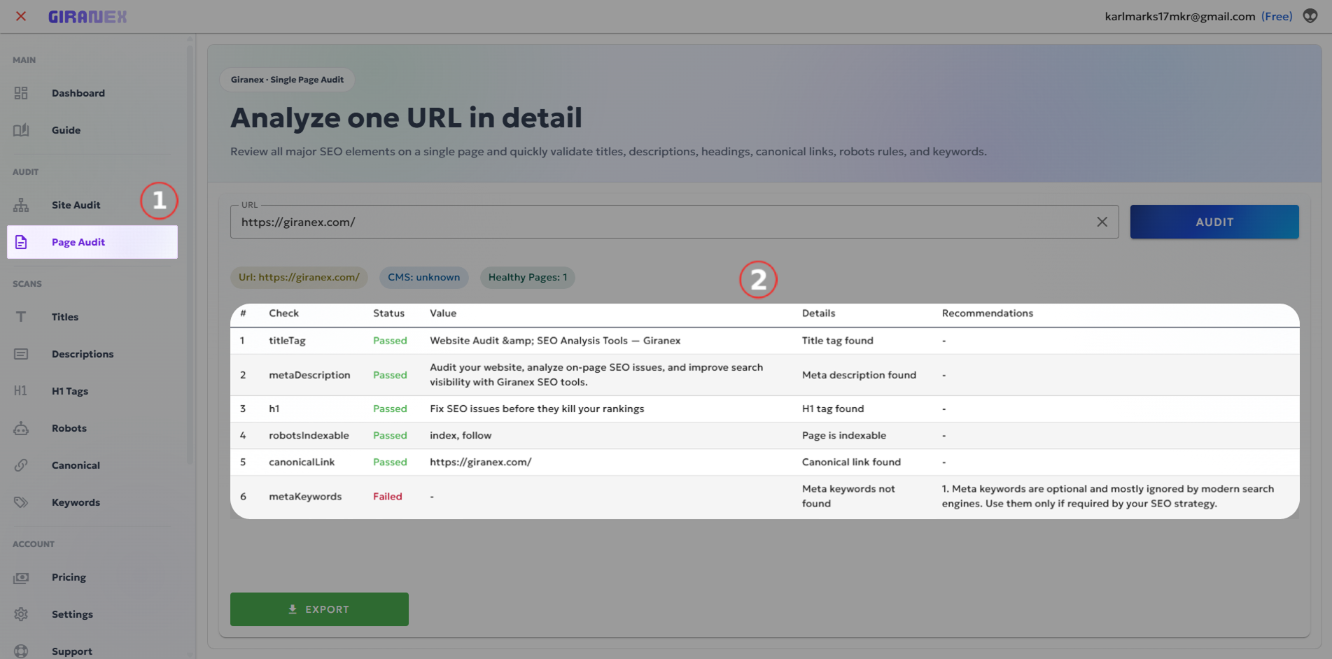The width and height of the screenshot is (1332, 659).
Task: Open the Titles scan
Action: coord(92,317)
